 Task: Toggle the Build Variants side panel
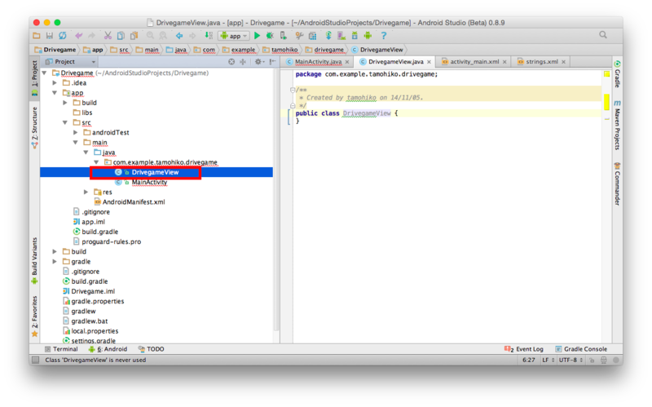coord(34,261)
